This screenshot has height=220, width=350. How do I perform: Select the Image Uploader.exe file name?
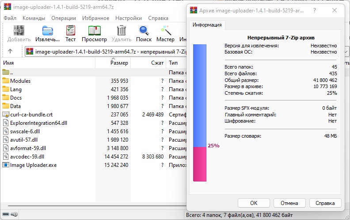click(x=34, y=165)
